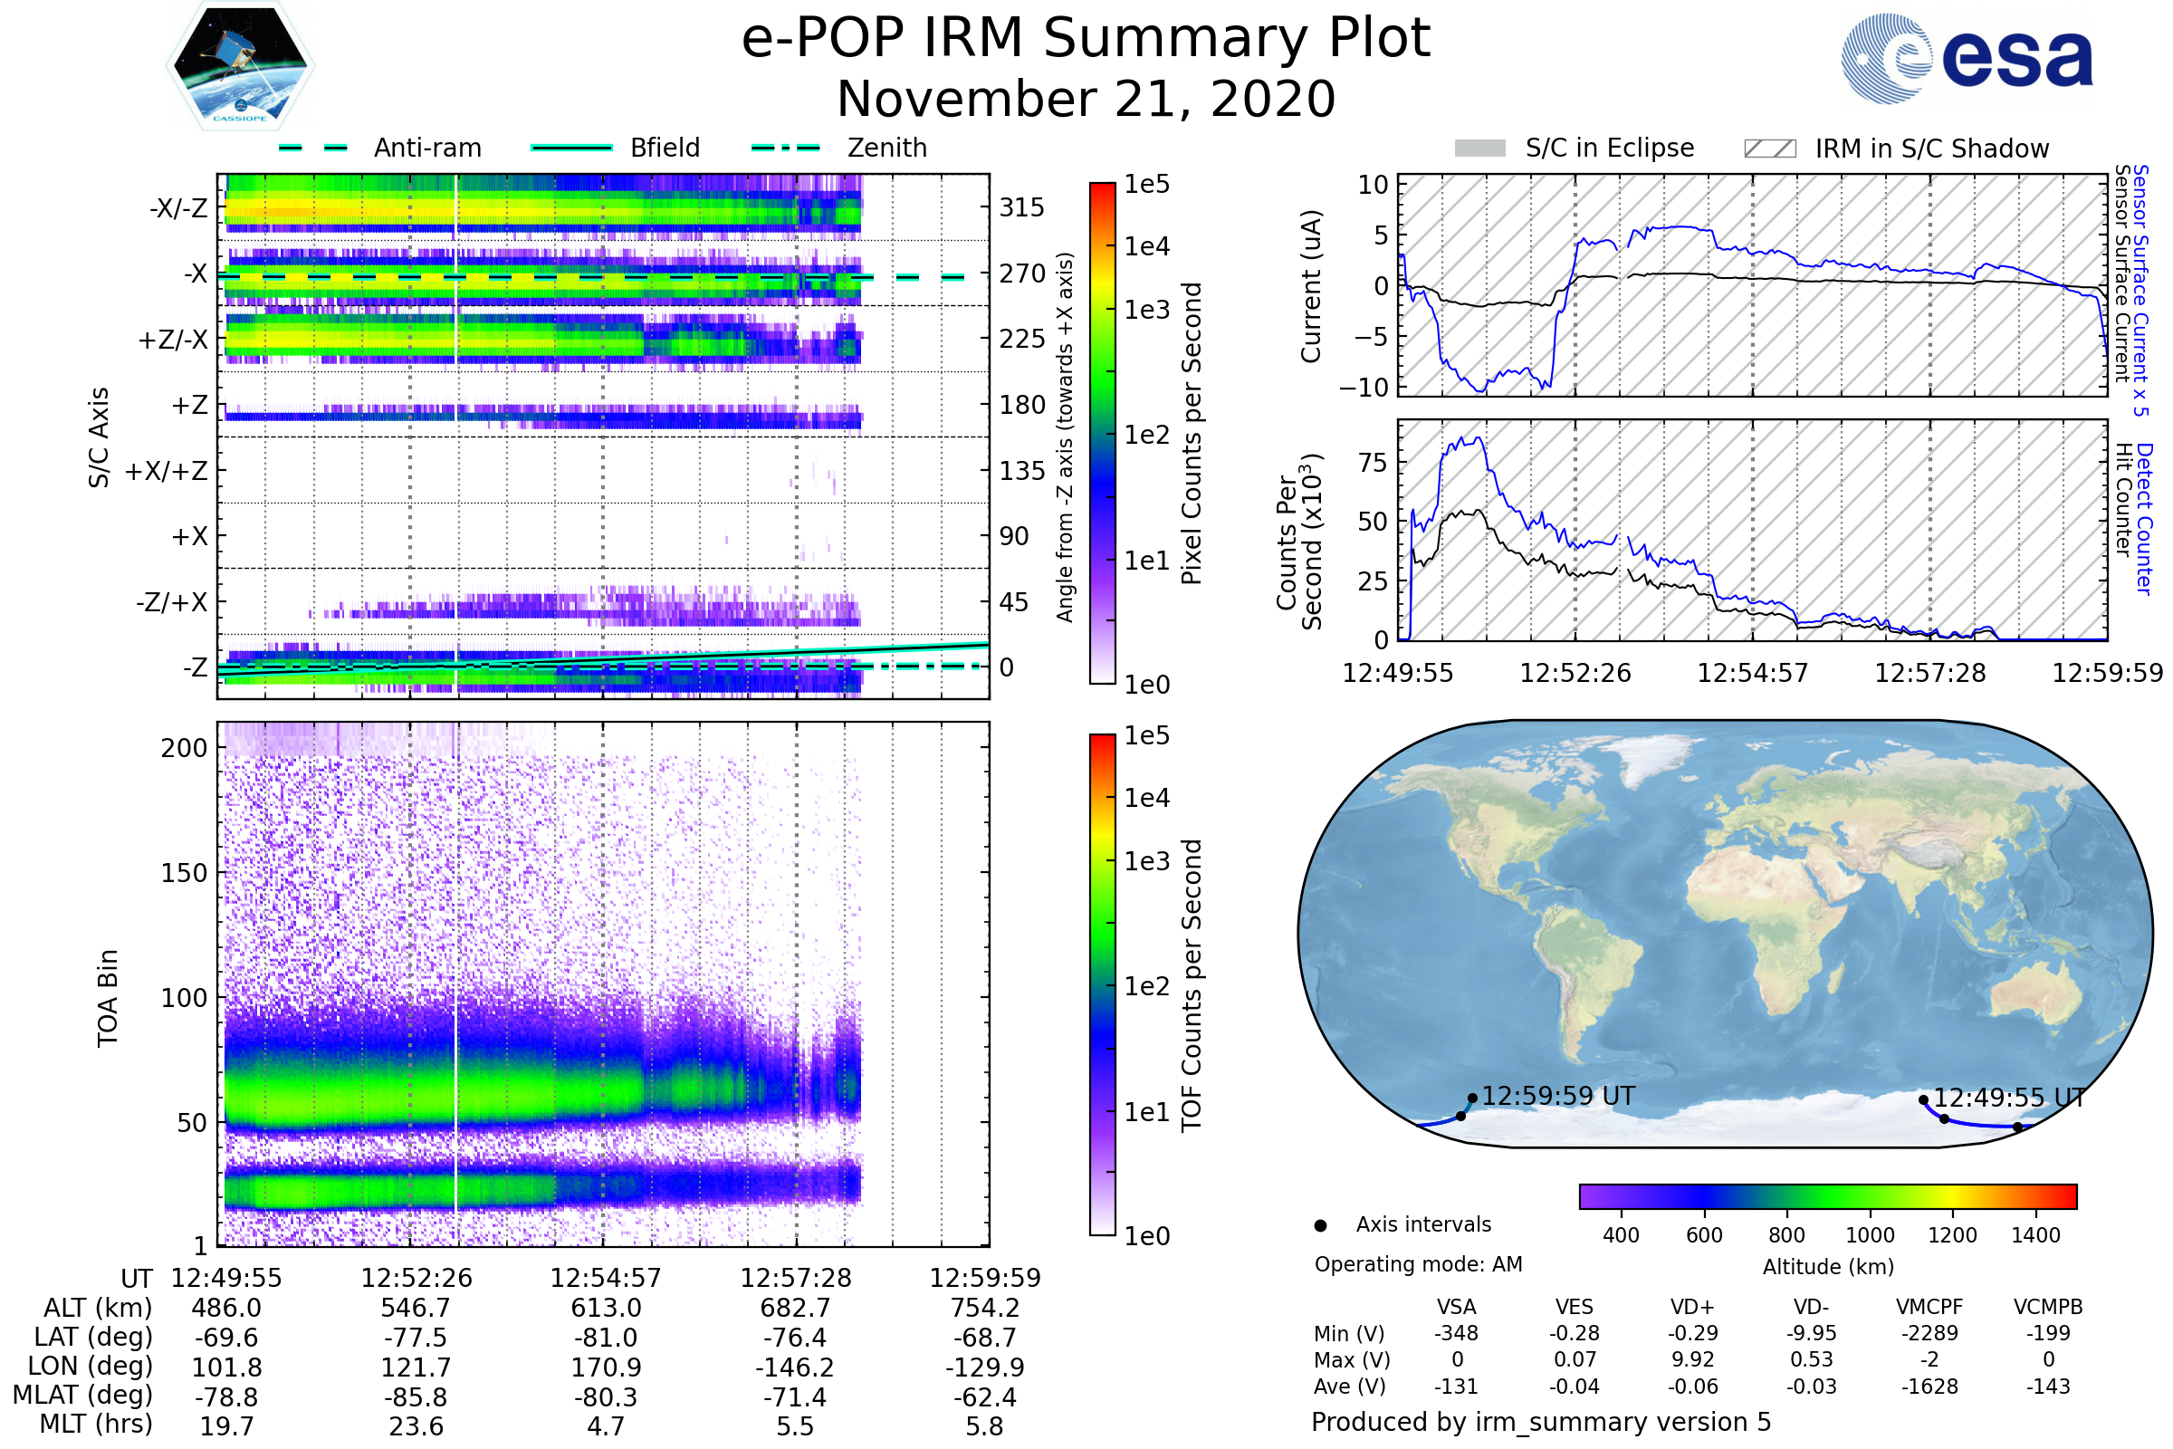
Task: Click the Pixel Counts per Second colorbar
Action: coord(1102,433)
